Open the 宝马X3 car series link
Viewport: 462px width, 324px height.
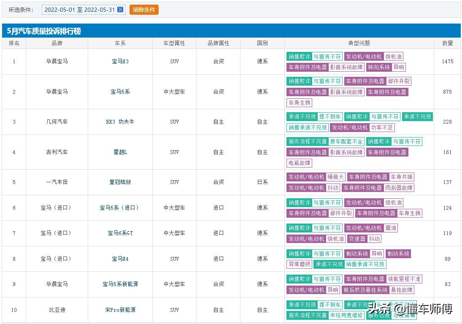(x=120, y=62)
